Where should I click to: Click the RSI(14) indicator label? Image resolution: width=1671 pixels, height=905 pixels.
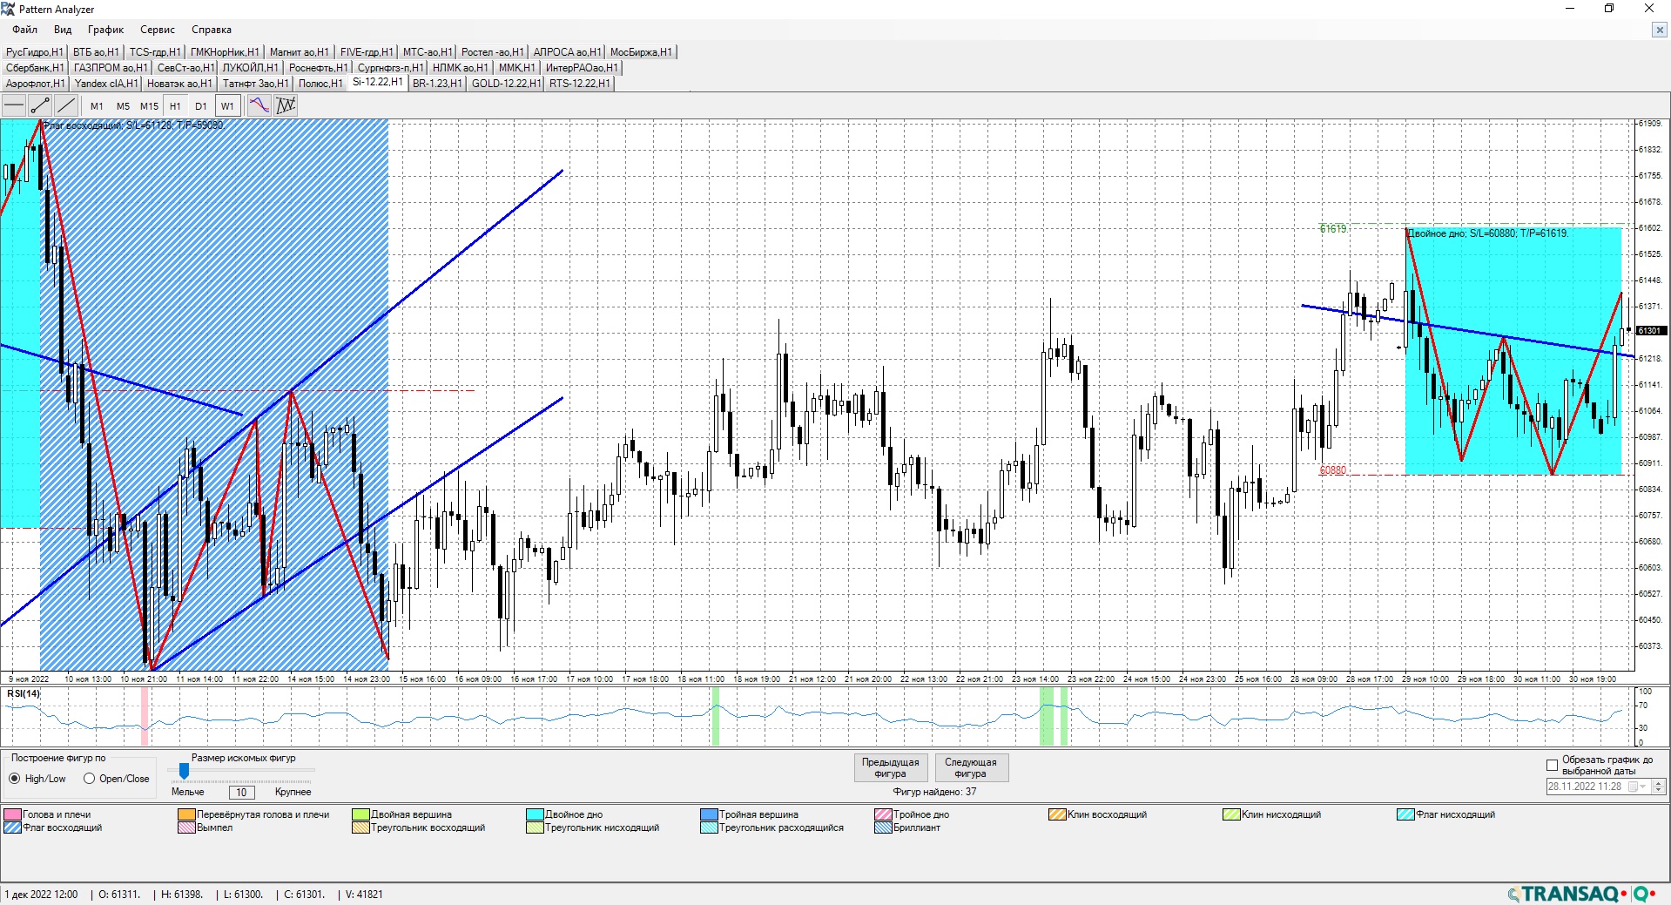[24, 694]
